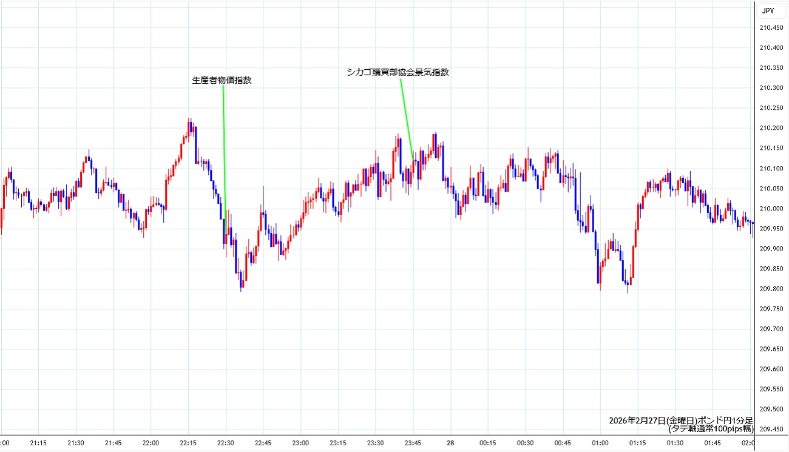The image size is (789, 452).
Task: Pick the 210.200 price axis label
Action: pyautogui.click(x=771, y=128)
